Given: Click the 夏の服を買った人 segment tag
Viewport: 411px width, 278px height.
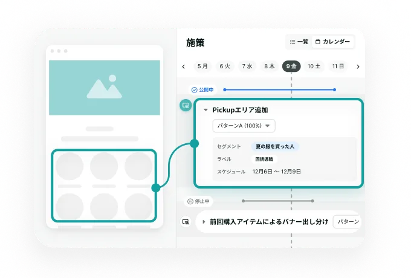Looking at the screenshot, I should (x=275, y=146).
